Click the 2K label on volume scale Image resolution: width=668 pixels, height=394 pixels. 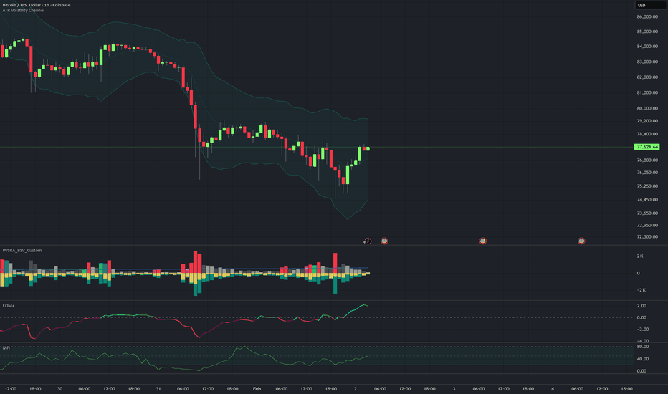pos(640,256)
